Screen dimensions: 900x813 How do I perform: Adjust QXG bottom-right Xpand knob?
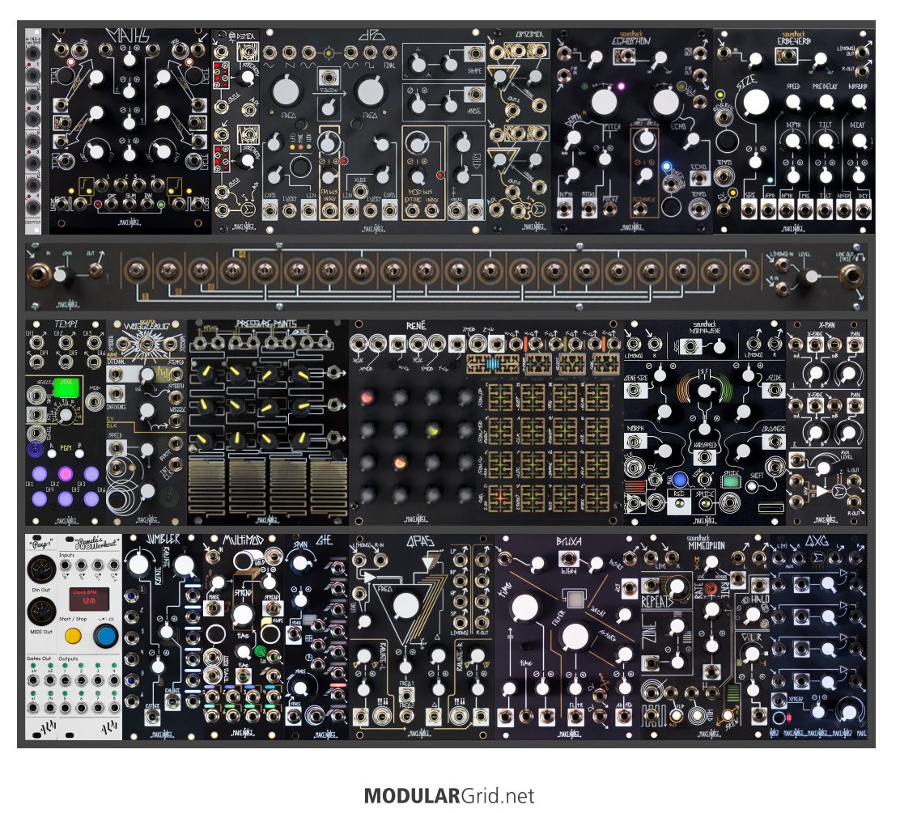pyautogui.click(x=847, y=710)
